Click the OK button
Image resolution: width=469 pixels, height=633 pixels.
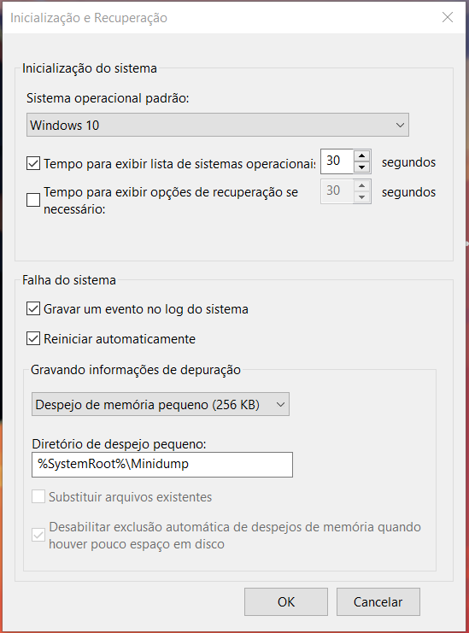pos(286,602)
